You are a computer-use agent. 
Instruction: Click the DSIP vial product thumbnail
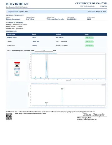coord(17,69)
